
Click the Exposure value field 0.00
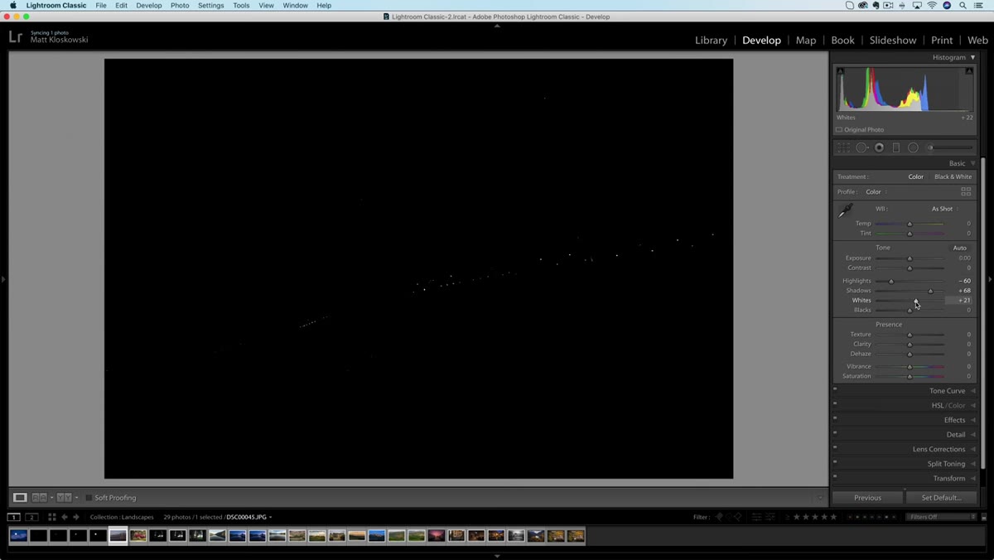964,258
